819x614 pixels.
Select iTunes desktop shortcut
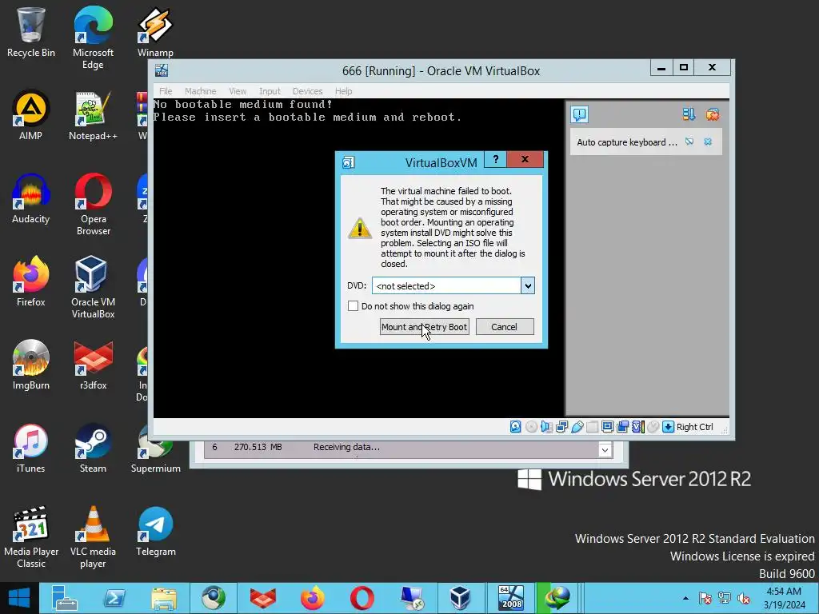31,448
